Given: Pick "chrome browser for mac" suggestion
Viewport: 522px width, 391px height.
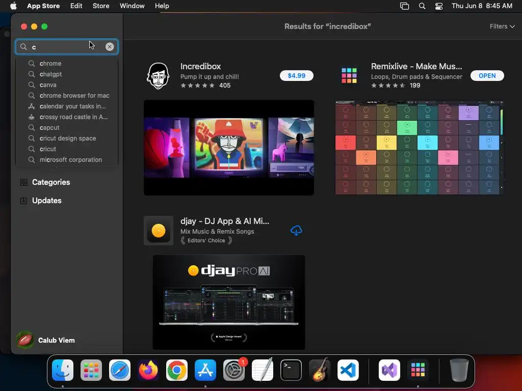Looking at the screenshot, I should coord(67,95).
